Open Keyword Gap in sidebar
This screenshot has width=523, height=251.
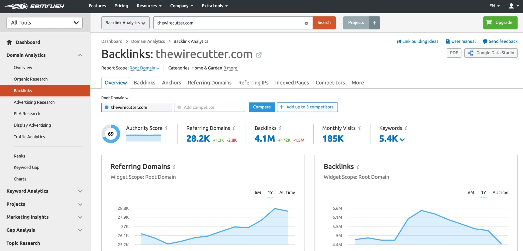coord(26,167)
